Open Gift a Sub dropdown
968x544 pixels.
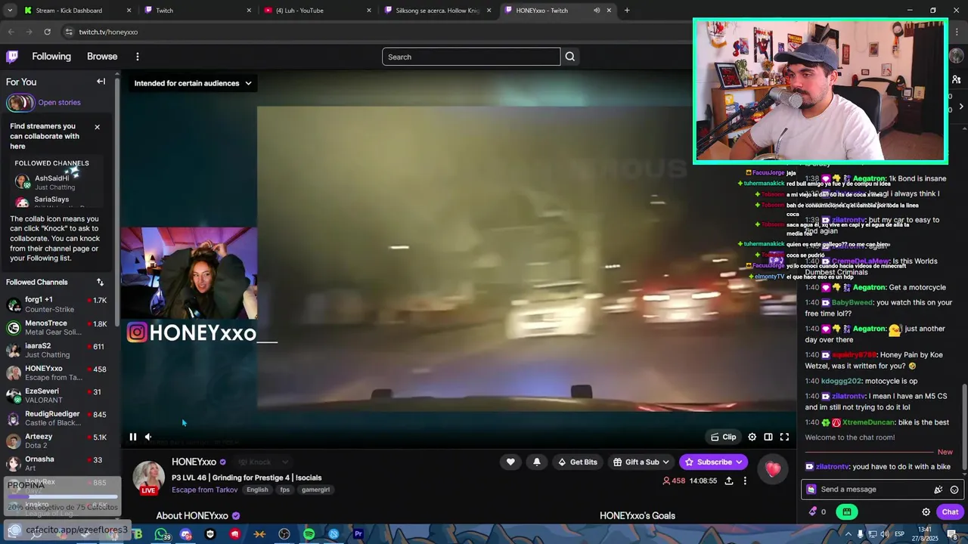[x=641, y=462]
